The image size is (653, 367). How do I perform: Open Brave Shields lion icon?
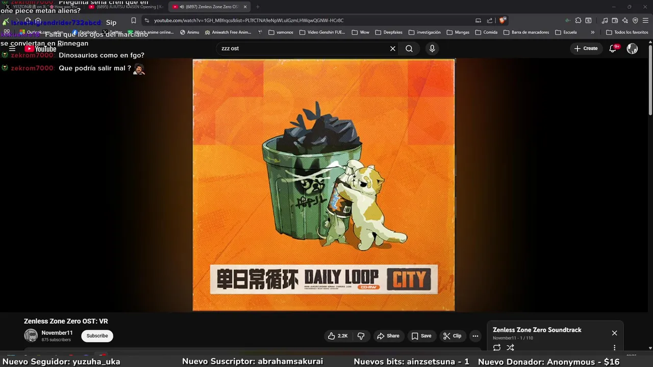click(x=503, y=20)
